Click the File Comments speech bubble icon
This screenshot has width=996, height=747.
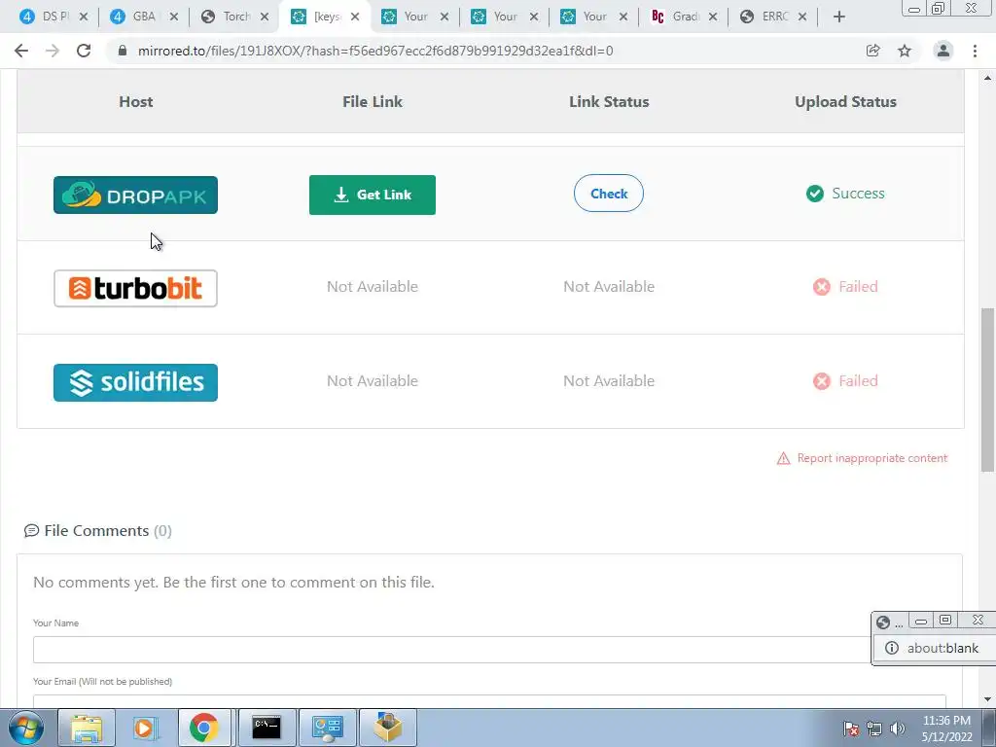tap(31, 531)
